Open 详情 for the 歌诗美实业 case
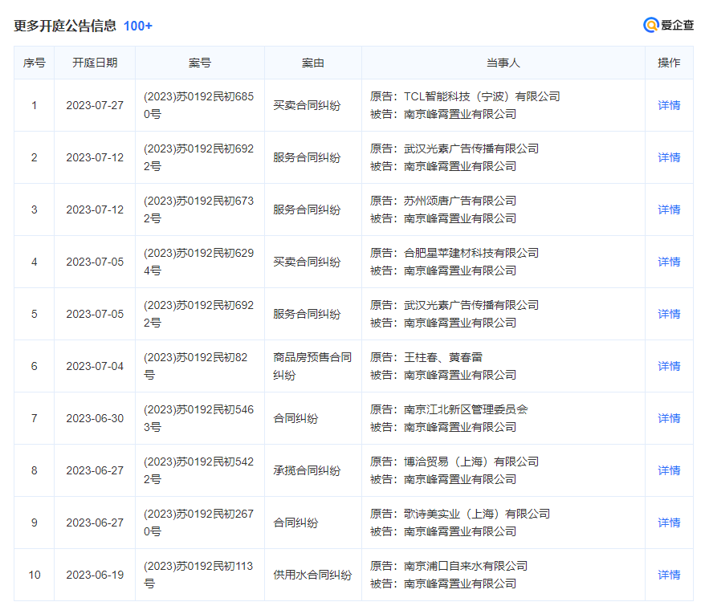 (669, 523)
